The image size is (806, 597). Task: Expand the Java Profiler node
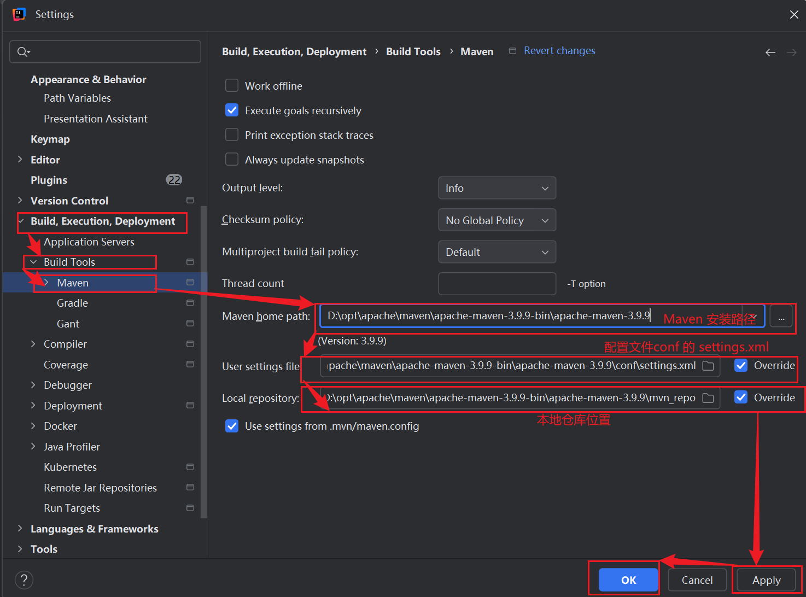(x=33, y=446)
